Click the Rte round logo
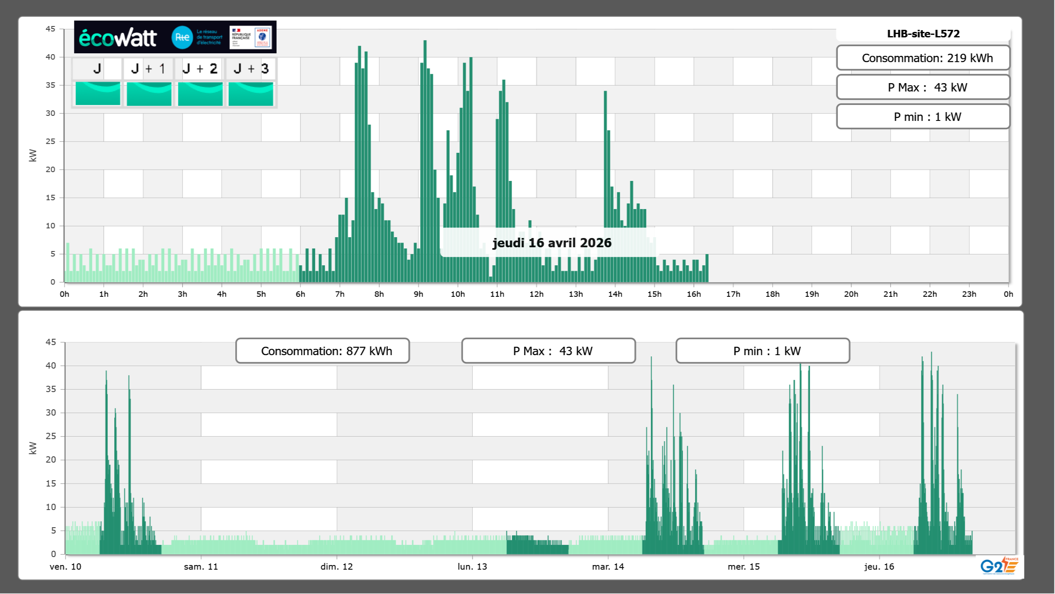The height and width of the screenshot is (594, 1055). click(182, 37)
